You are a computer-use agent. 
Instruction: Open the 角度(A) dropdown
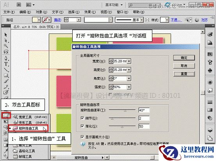(x=129, y=78)
